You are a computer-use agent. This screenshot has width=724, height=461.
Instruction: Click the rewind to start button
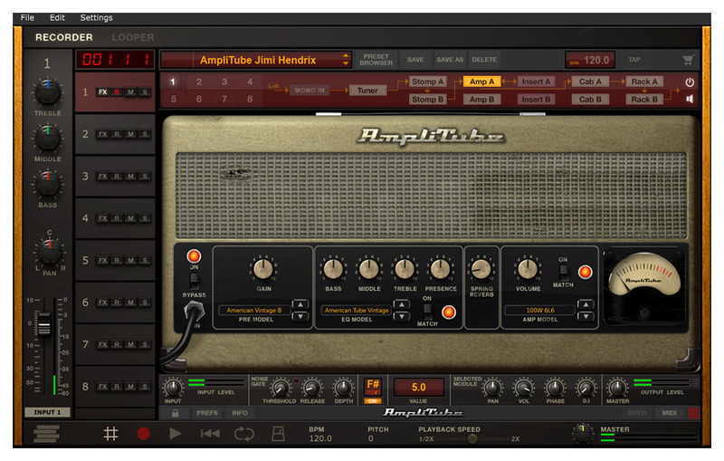pyautogui.click(x=211, y=434)
